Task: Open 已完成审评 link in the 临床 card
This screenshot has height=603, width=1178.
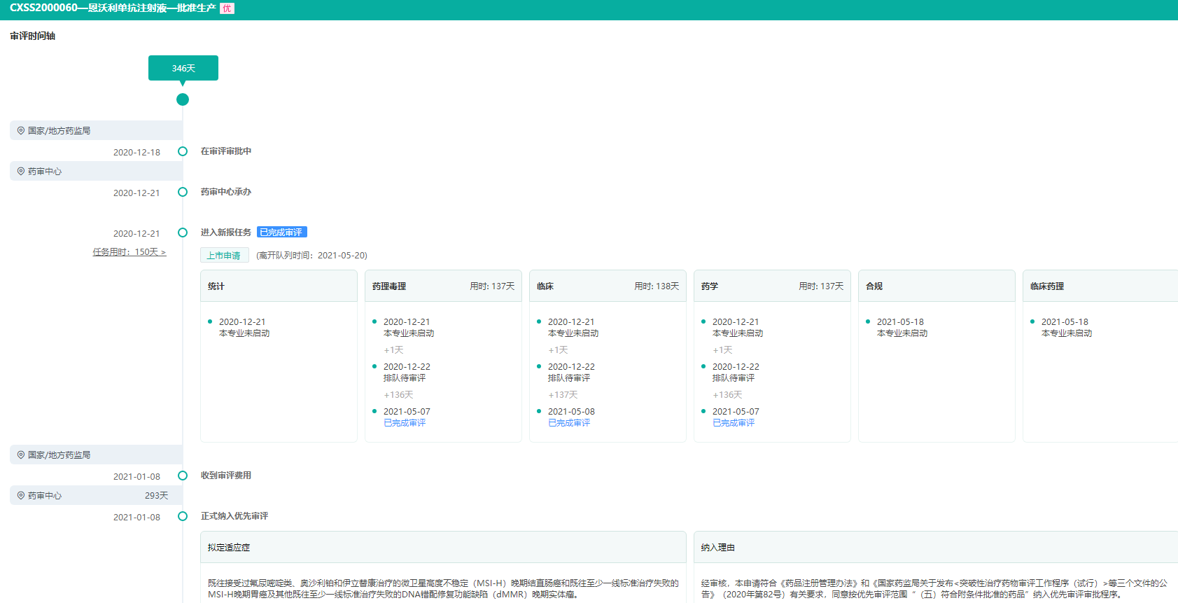Action: 569,423
